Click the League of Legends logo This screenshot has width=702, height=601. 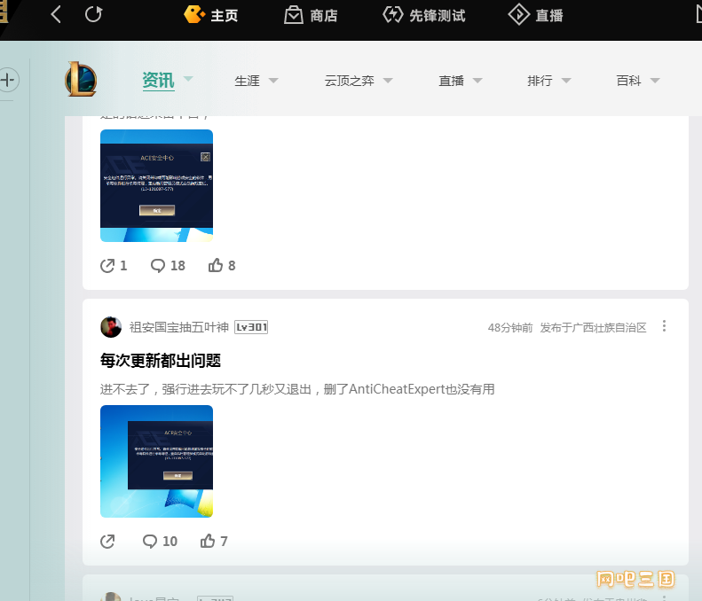[x=81, y=79]
